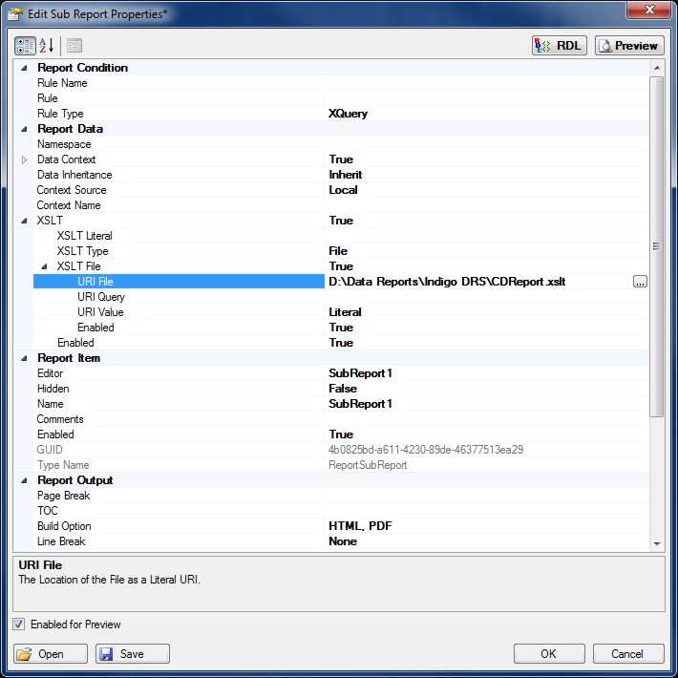Collapse the Report Condition section

tap(24, 68)
